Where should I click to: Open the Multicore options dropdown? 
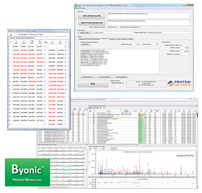117,83
